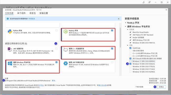Uncheck DirectX graphics debugger and GPU profiler

[x=130, y=59]
